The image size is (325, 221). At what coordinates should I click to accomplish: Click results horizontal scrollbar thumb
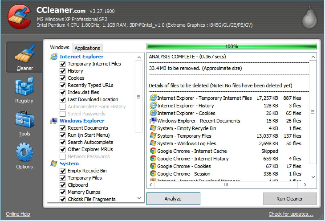click(x=226, y=184)
